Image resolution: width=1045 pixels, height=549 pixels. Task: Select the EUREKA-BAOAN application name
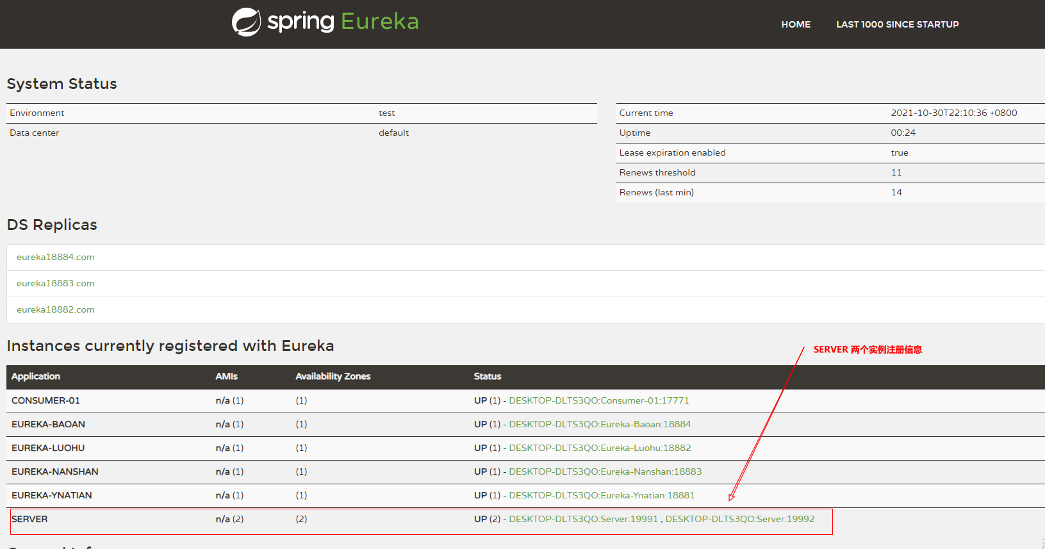pos(48,424)
